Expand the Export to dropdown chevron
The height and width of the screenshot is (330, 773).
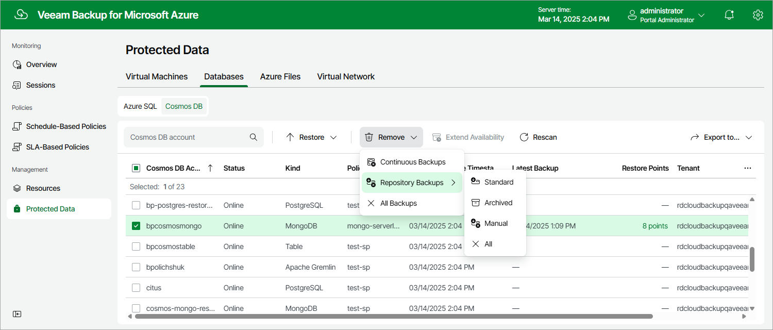pyautogui.click(x=749, y=138)
